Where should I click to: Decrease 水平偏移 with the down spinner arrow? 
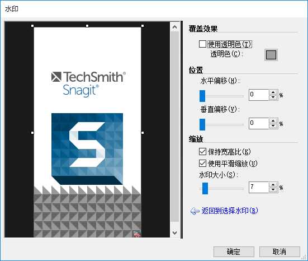coord(273,97)
